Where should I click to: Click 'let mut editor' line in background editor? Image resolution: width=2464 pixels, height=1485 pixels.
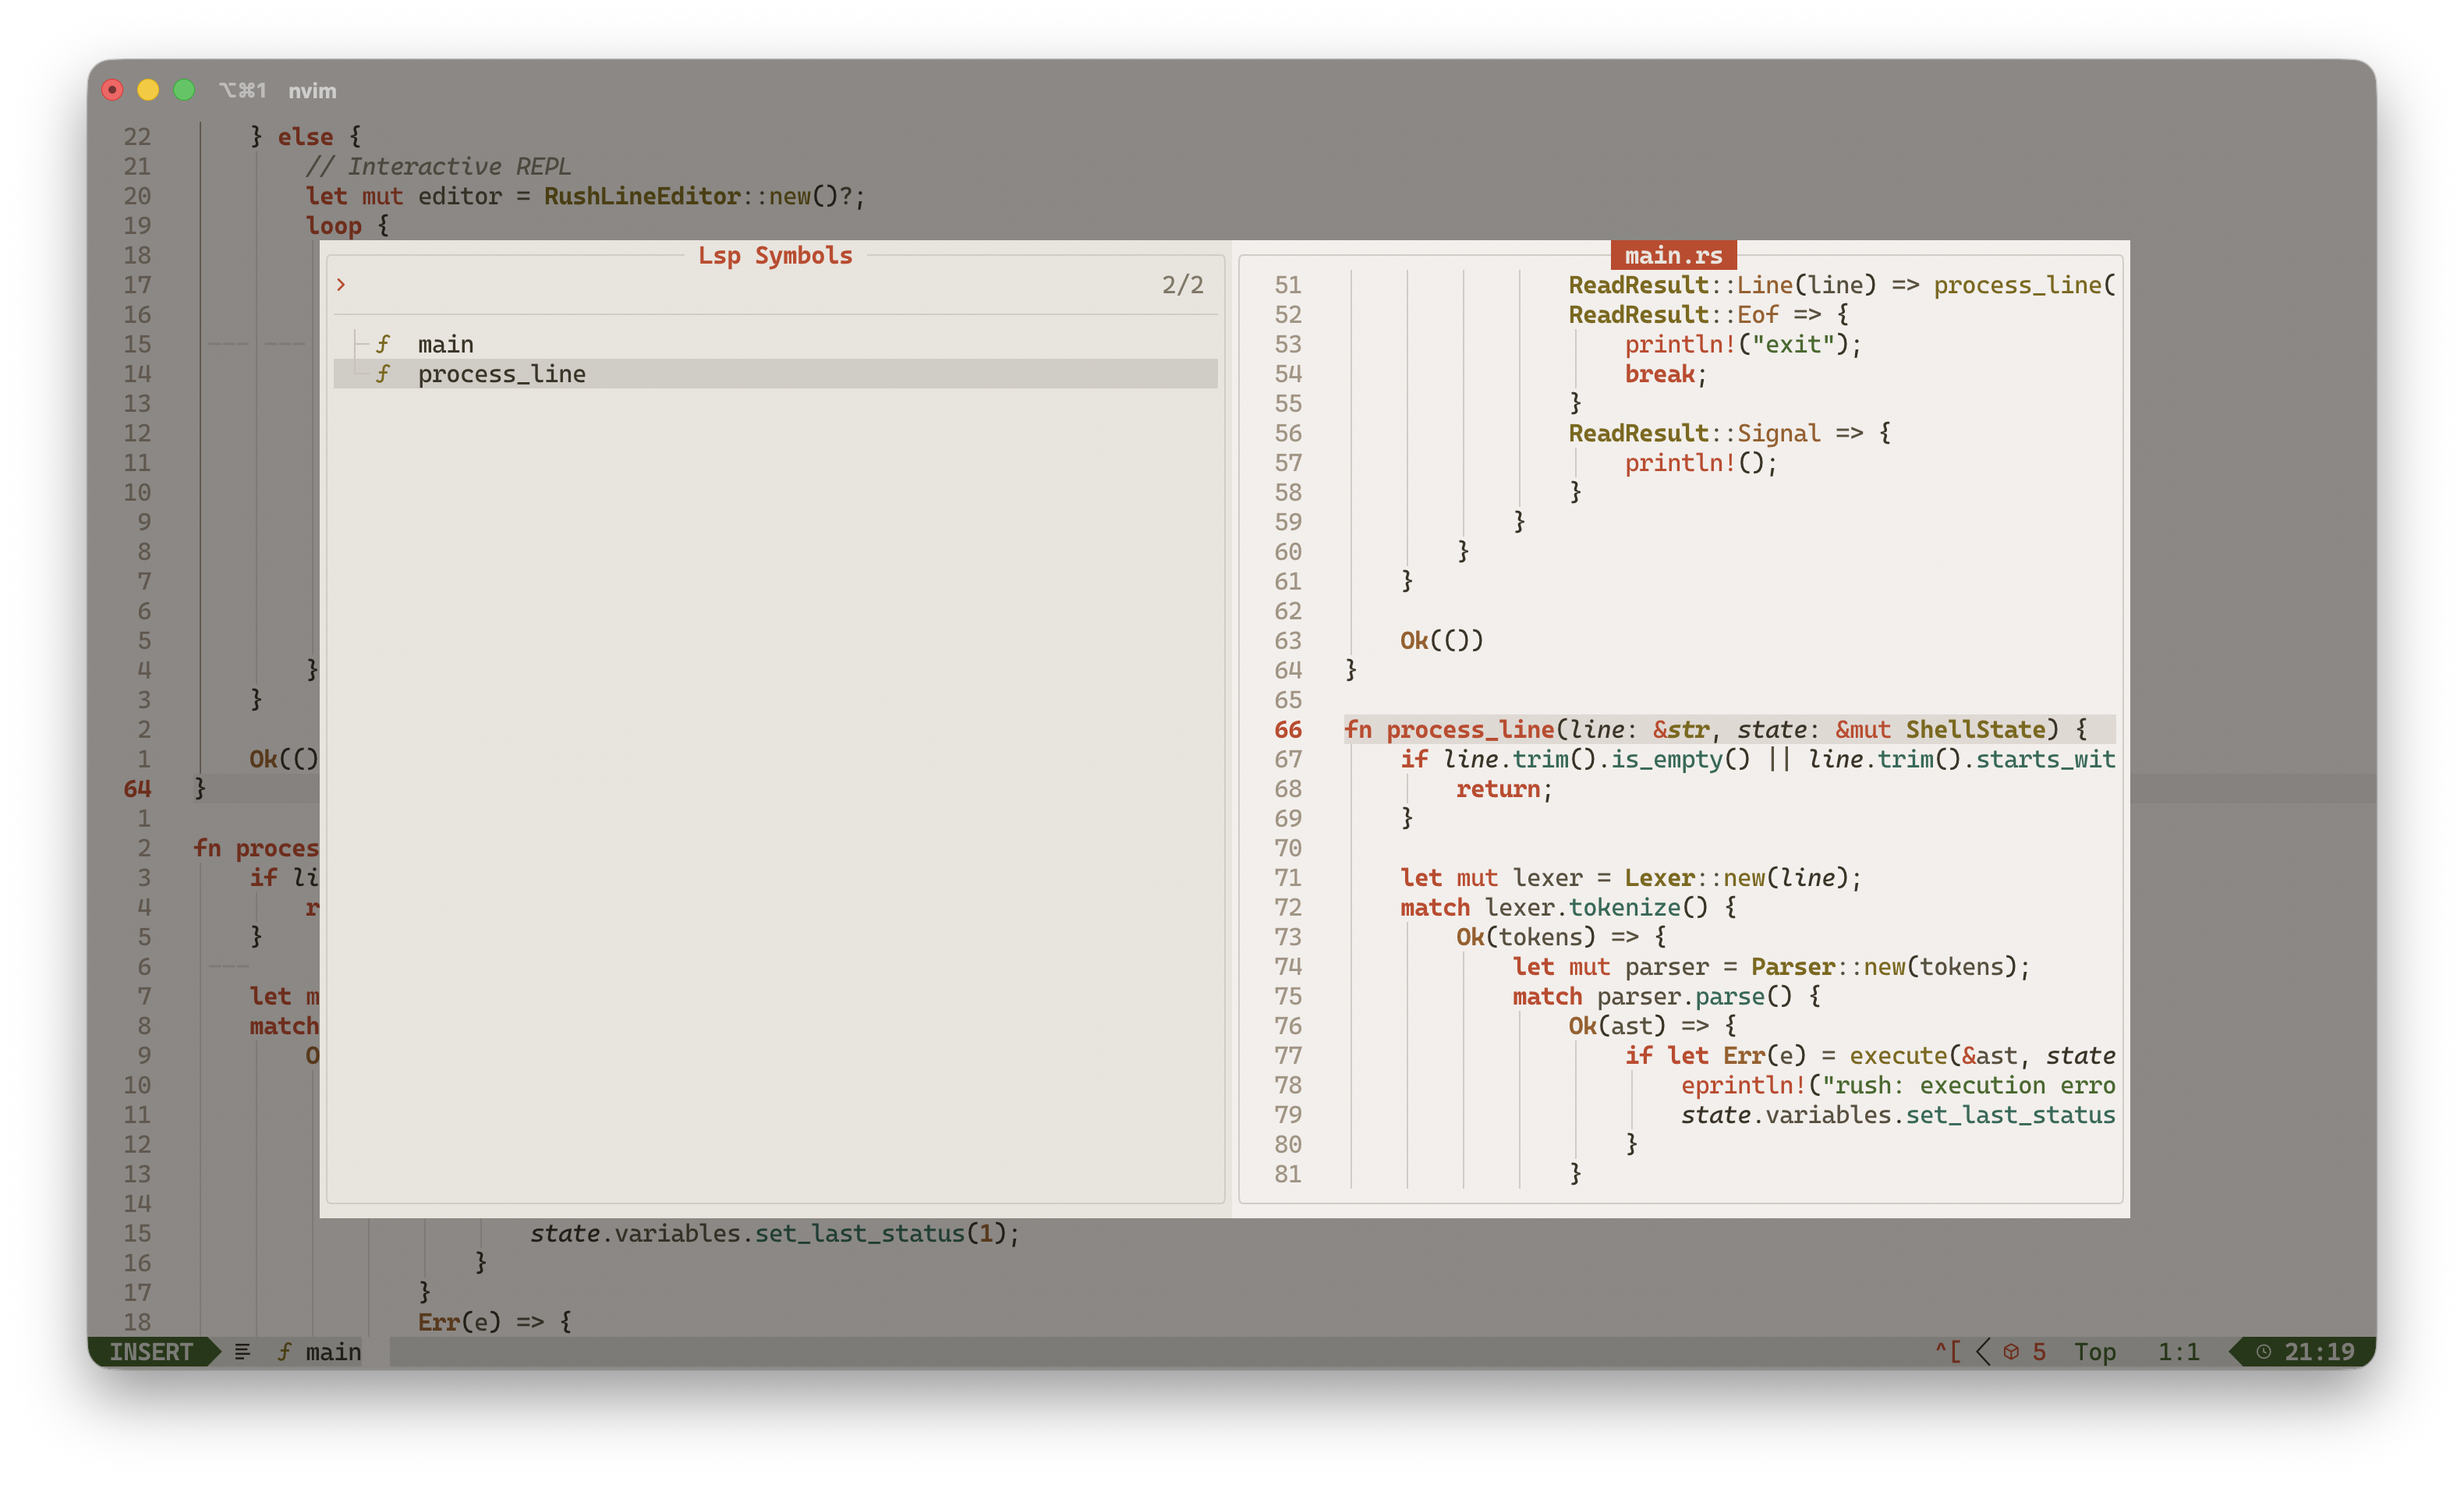pos(585,196)
